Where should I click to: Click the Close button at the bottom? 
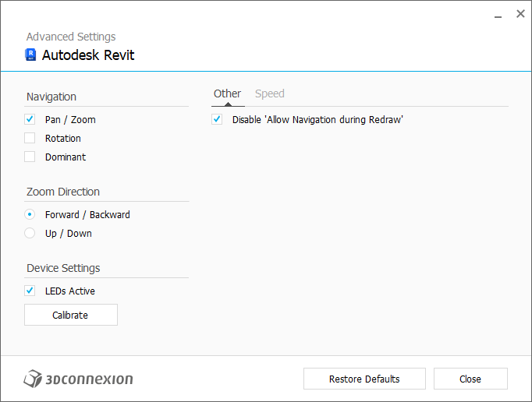[x=470, y=379]
